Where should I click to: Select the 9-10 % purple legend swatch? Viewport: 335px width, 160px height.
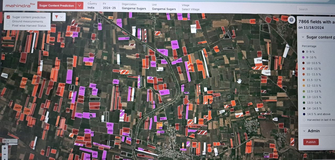[x=303, y=57]
